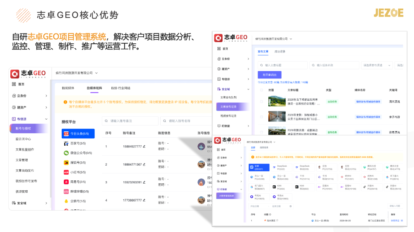Switch to B2B 行业网站 tab

click(120, 88)
